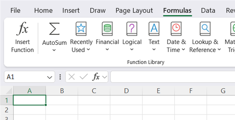Open Lookup & Reference magnifier icon
Viewport: 235px width, 120px height.
click(x=205, y=29)
